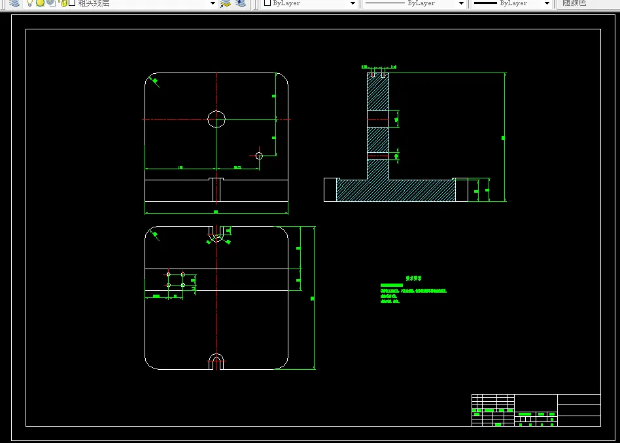620x443 pixels.
Task: Expand the color control dropdown arrow
Action: [353, 3]
